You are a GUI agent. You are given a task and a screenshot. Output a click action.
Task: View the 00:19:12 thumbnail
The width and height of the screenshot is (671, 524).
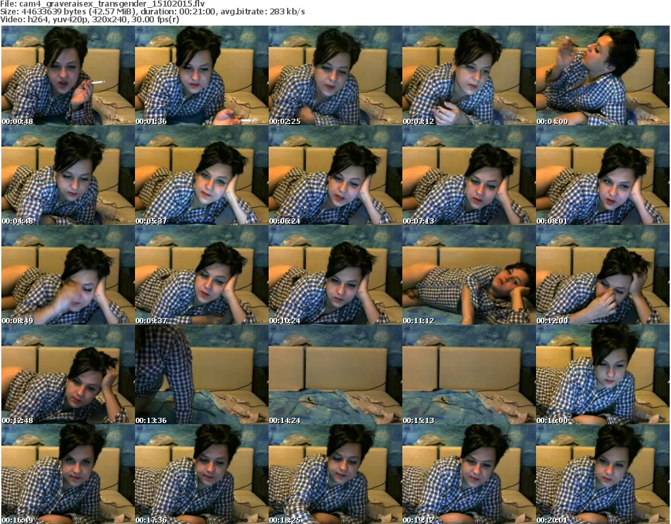tap(469, 474)
